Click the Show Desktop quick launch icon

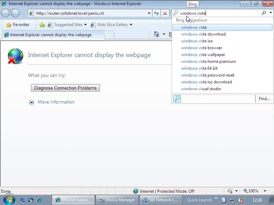[x=23, y=200]
